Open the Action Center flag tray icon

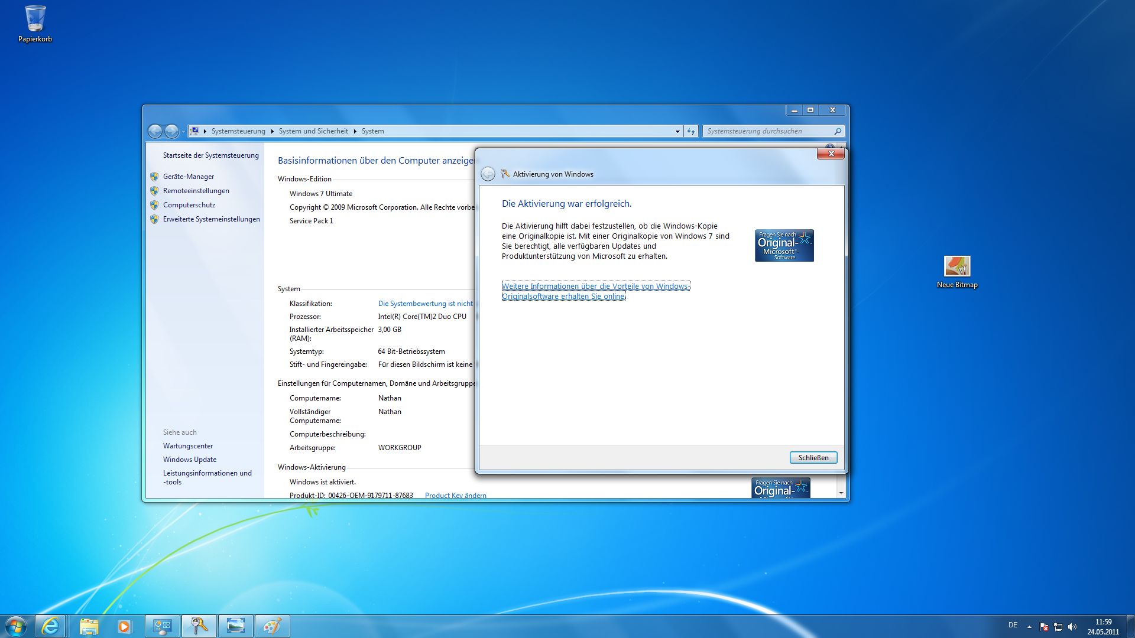click(x=1044, y=627)
